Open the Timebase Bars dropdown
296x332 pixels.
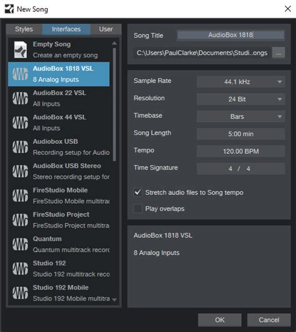(x=241, y=116)
